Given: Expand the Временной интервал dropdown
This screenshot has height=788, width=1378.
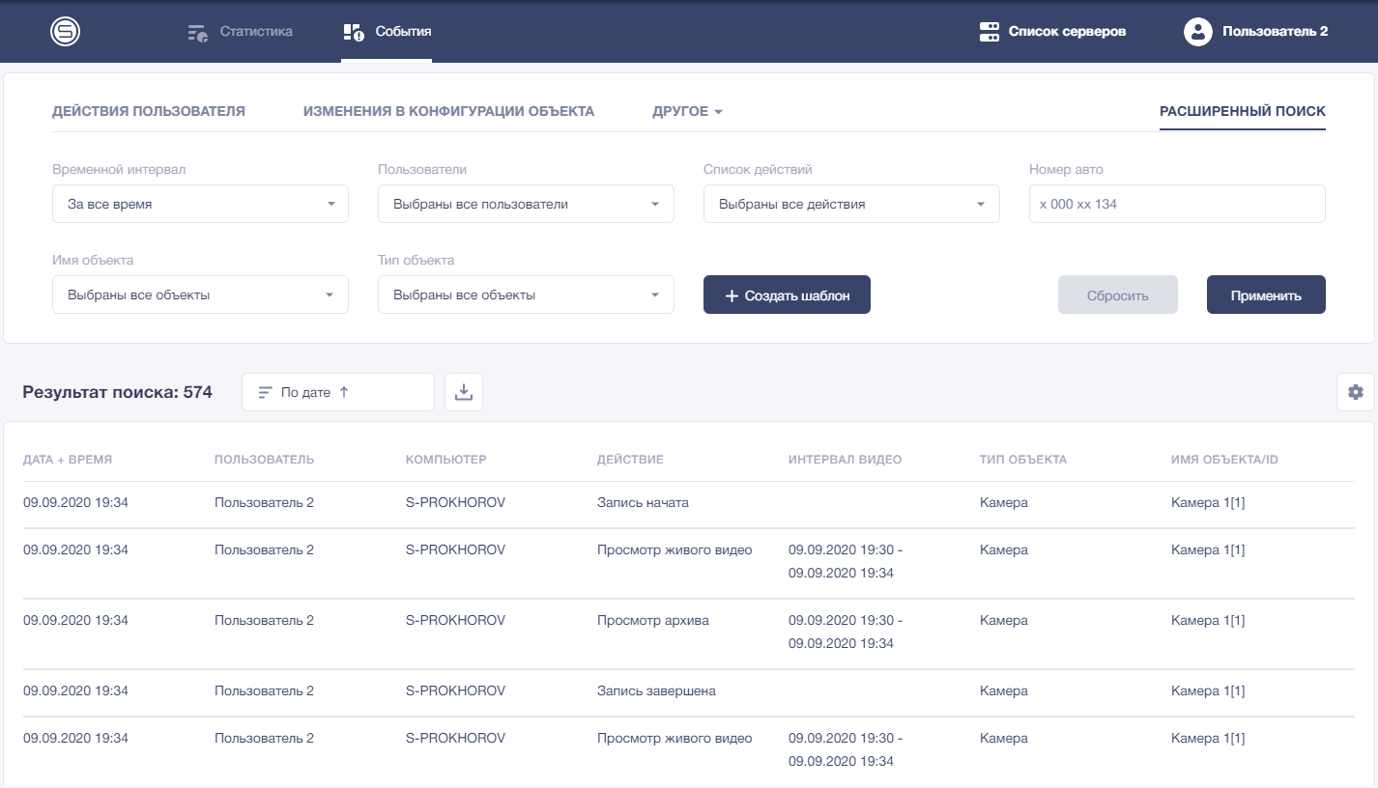Looking at the screenshot, I should click(200, 205).
